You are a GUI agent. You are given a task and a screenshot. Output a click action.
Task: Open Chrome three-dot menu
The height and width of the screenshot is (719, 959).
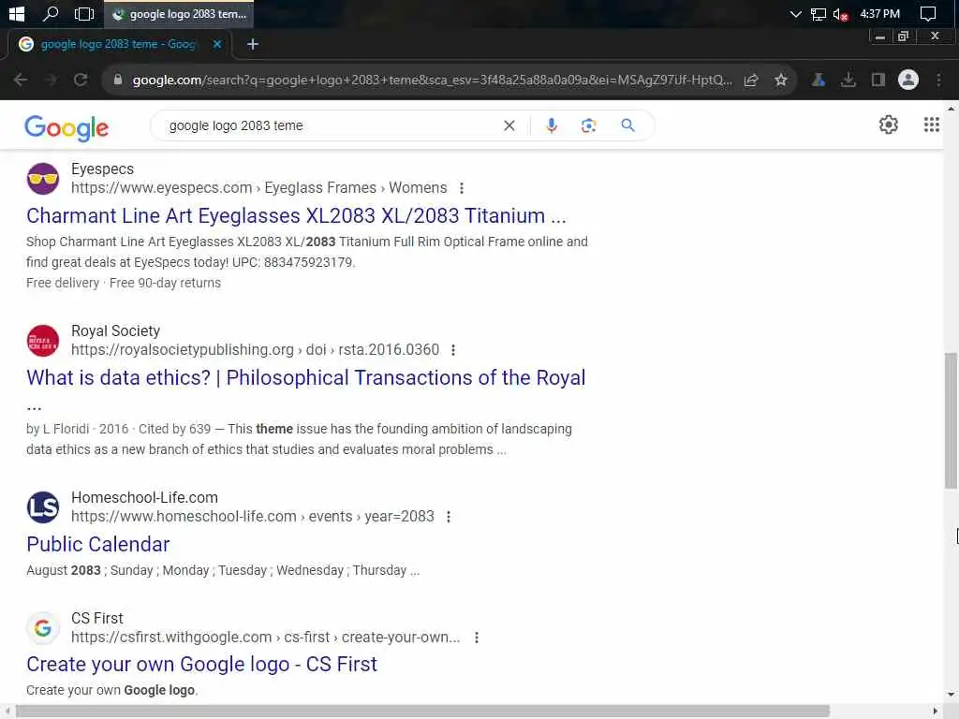[x=938, y=80]
